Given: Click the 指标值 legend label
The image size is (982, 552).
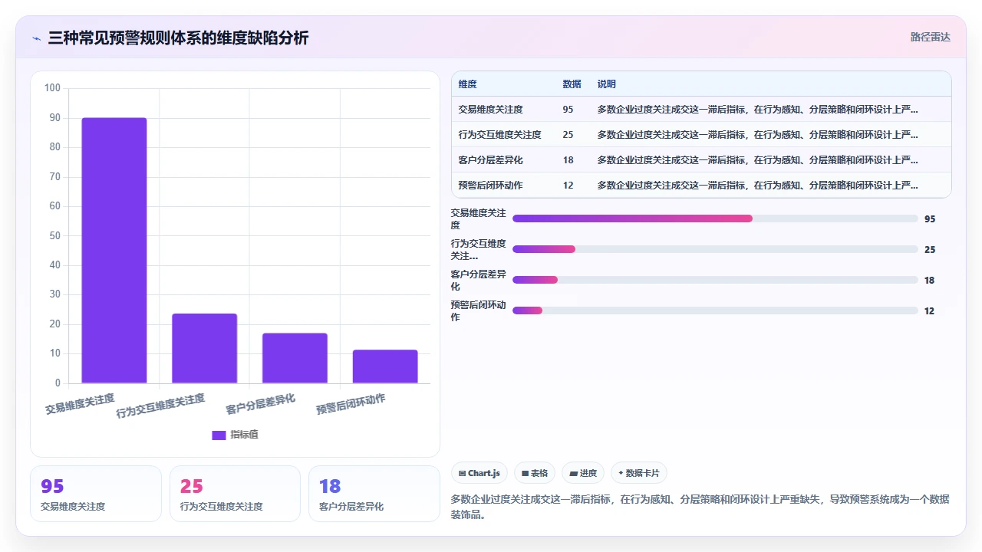Looking at the screenshot, I should pyautogui.click(x=245, y=435).
